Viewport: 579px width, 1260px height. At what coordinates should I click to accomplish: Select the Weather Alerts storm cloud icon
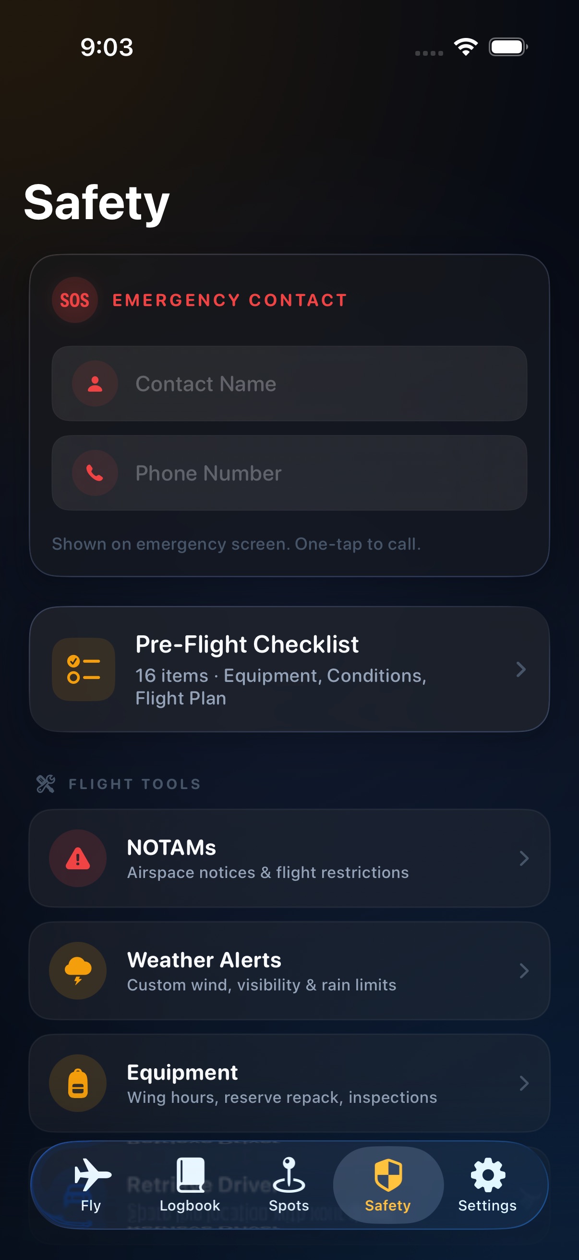tap(77, 971)
